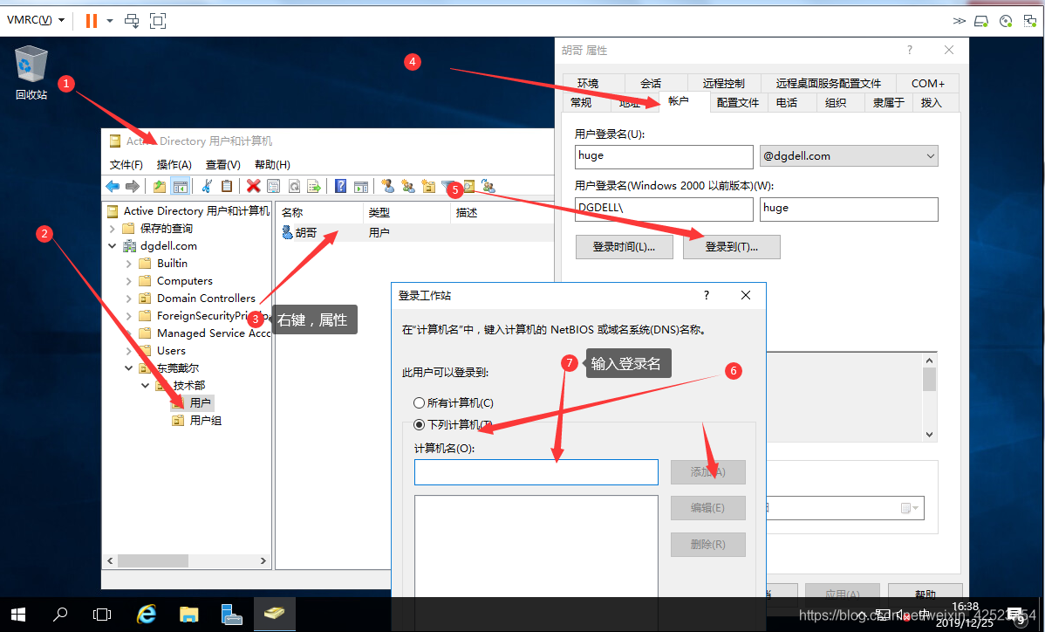The width and height of the screenshot is (1045, 632).
Task: Click the 用户登录名 field containing huge
Action: coord(664,156)
